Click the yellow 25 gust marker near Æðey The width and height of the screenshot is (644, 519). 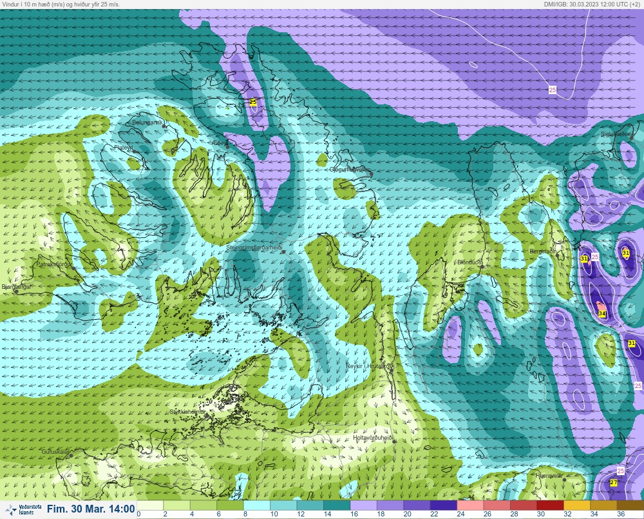pyautogui.click(x=253, y=102)
